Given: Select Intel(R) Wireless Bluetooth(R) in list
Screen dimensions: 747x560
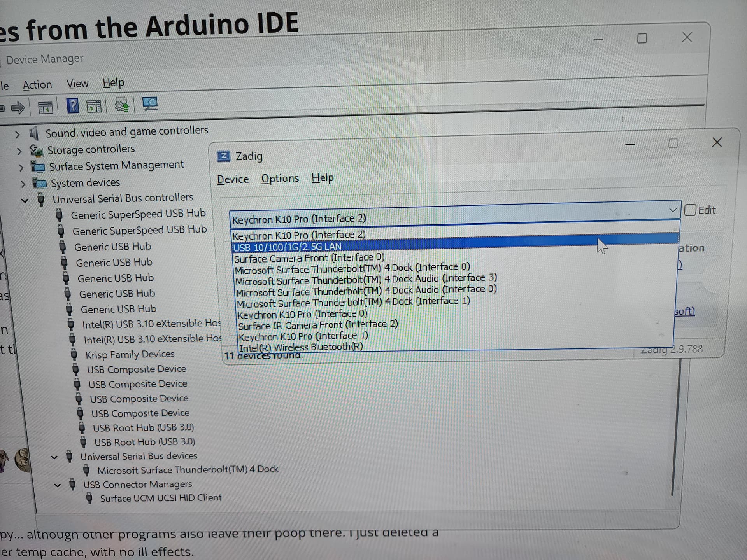Looking at the screenshot, I should tap(301, 347).
